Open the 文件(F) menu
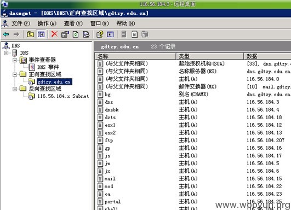291x210 pixels. tap(21, 24)
